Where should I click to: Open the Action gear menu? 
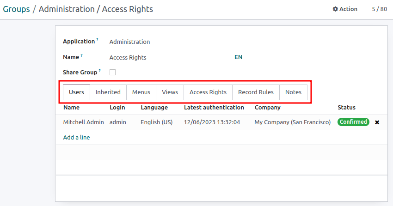345,9
